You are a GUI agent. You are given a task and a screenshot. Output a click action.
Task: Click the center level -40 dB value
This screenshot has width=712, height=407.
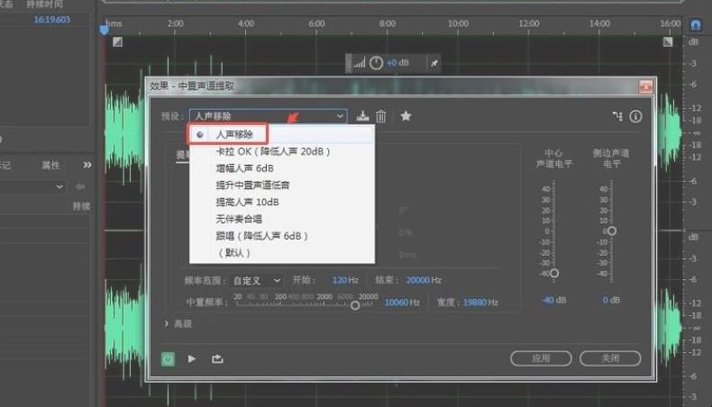(x=554, y=300)
